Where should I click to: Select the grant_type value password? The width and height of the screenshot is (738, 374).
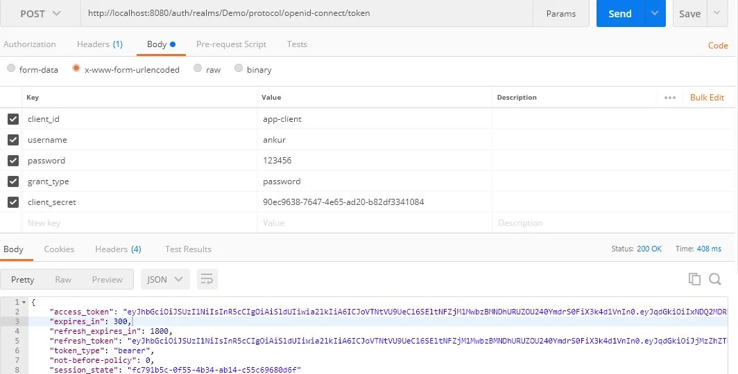pos(375,181)
